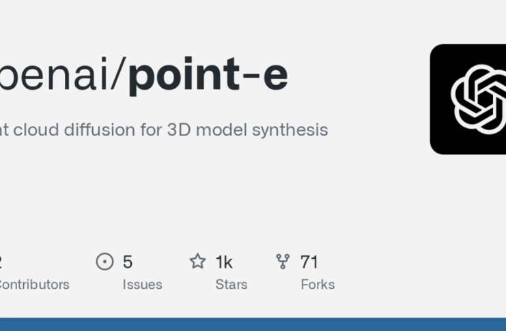Click the blue bar at the bottom

pos(253,324)
